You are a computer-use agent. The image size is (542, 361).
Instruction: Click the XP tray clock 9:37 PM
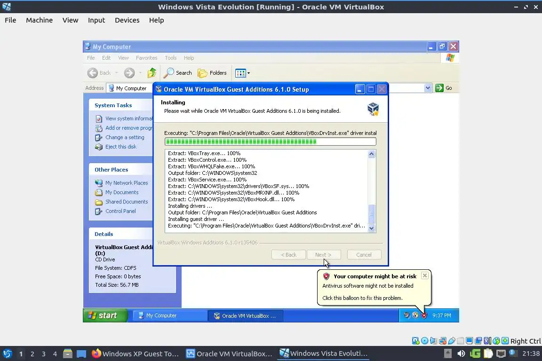pyautogui.click(x=442, y=315)
